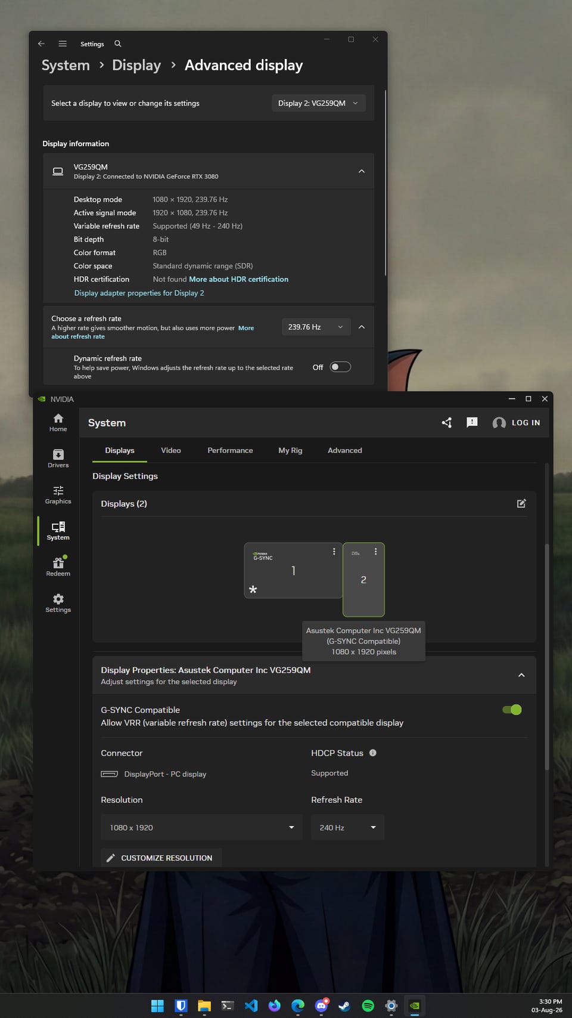
Task: Click the taskbar clock showing 3:30 PM
Action: tap(547, 1005)
